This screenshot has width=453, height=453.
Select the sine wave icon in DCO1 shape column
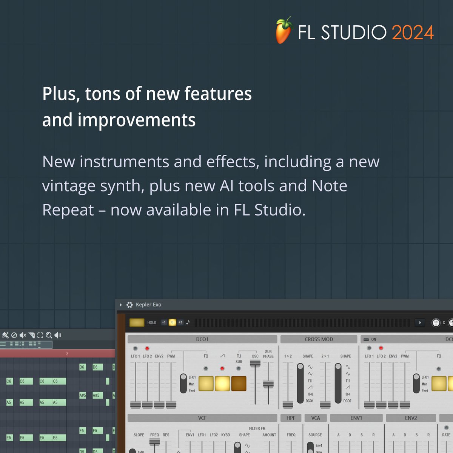[x=310, y=367]
